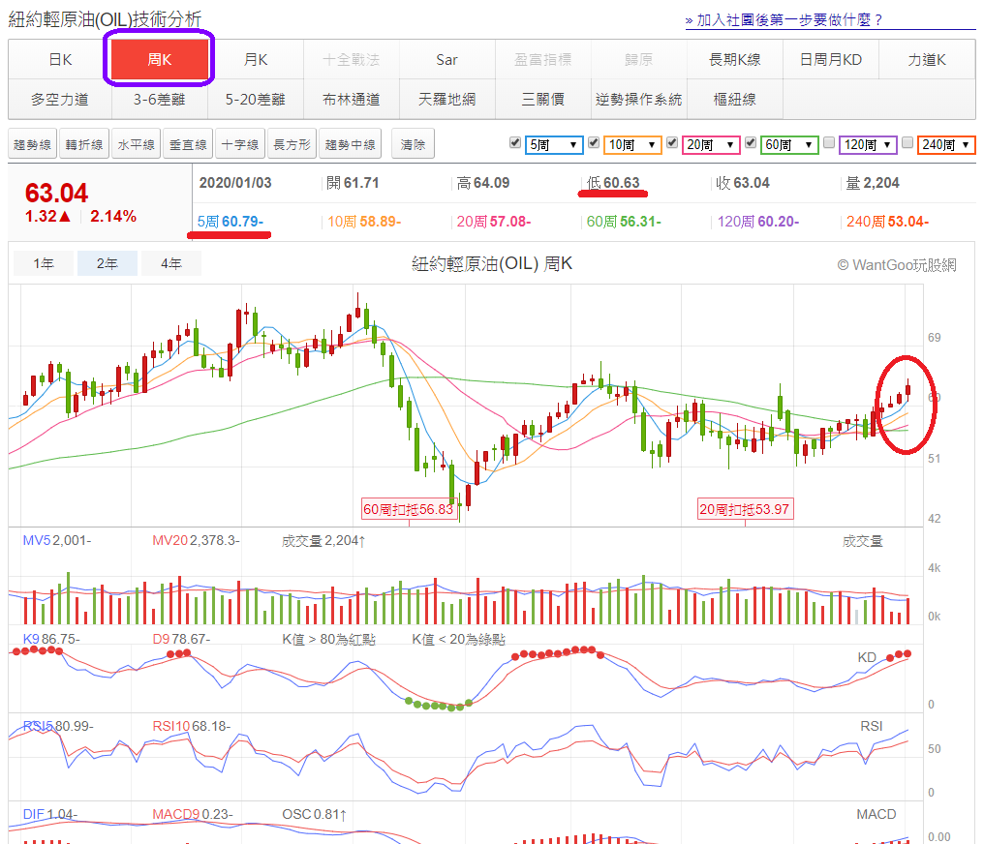Select the 趨勢線 drawing tool
The width and height of the screenshot is (984, 844).
coord(33,145)
